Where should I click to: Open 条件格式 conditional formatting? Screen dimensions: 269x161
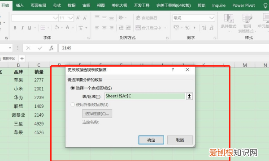(x=229, y=23)
